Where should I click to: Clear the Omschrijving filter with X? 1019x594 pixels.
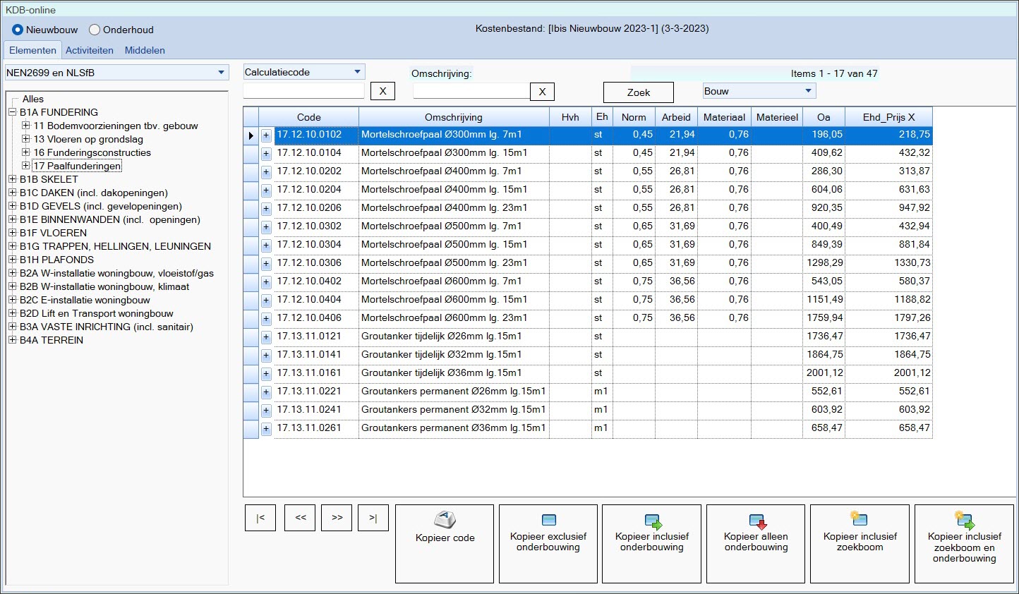coord(542,92)
